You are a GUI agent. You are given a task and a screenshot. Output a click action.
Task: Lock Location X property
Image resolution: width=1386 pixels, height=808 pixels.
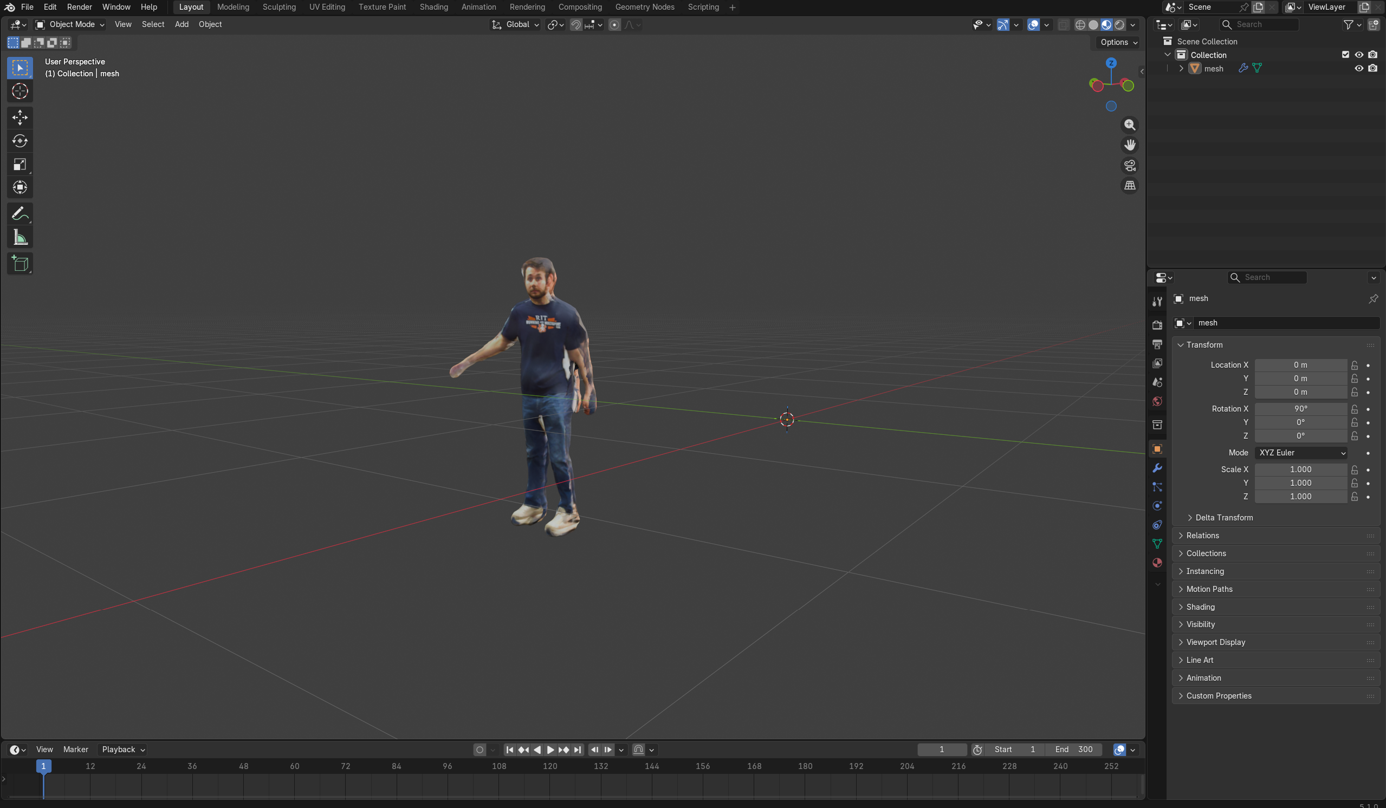(x=1354, y=365)
